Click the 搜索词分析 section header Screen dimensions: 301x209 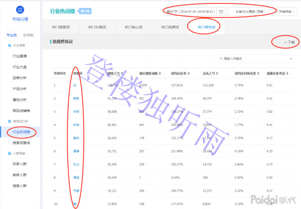(x=20, y=121)
